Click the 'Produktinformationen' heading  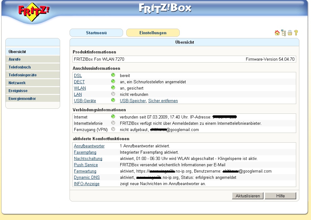[94, 52]
